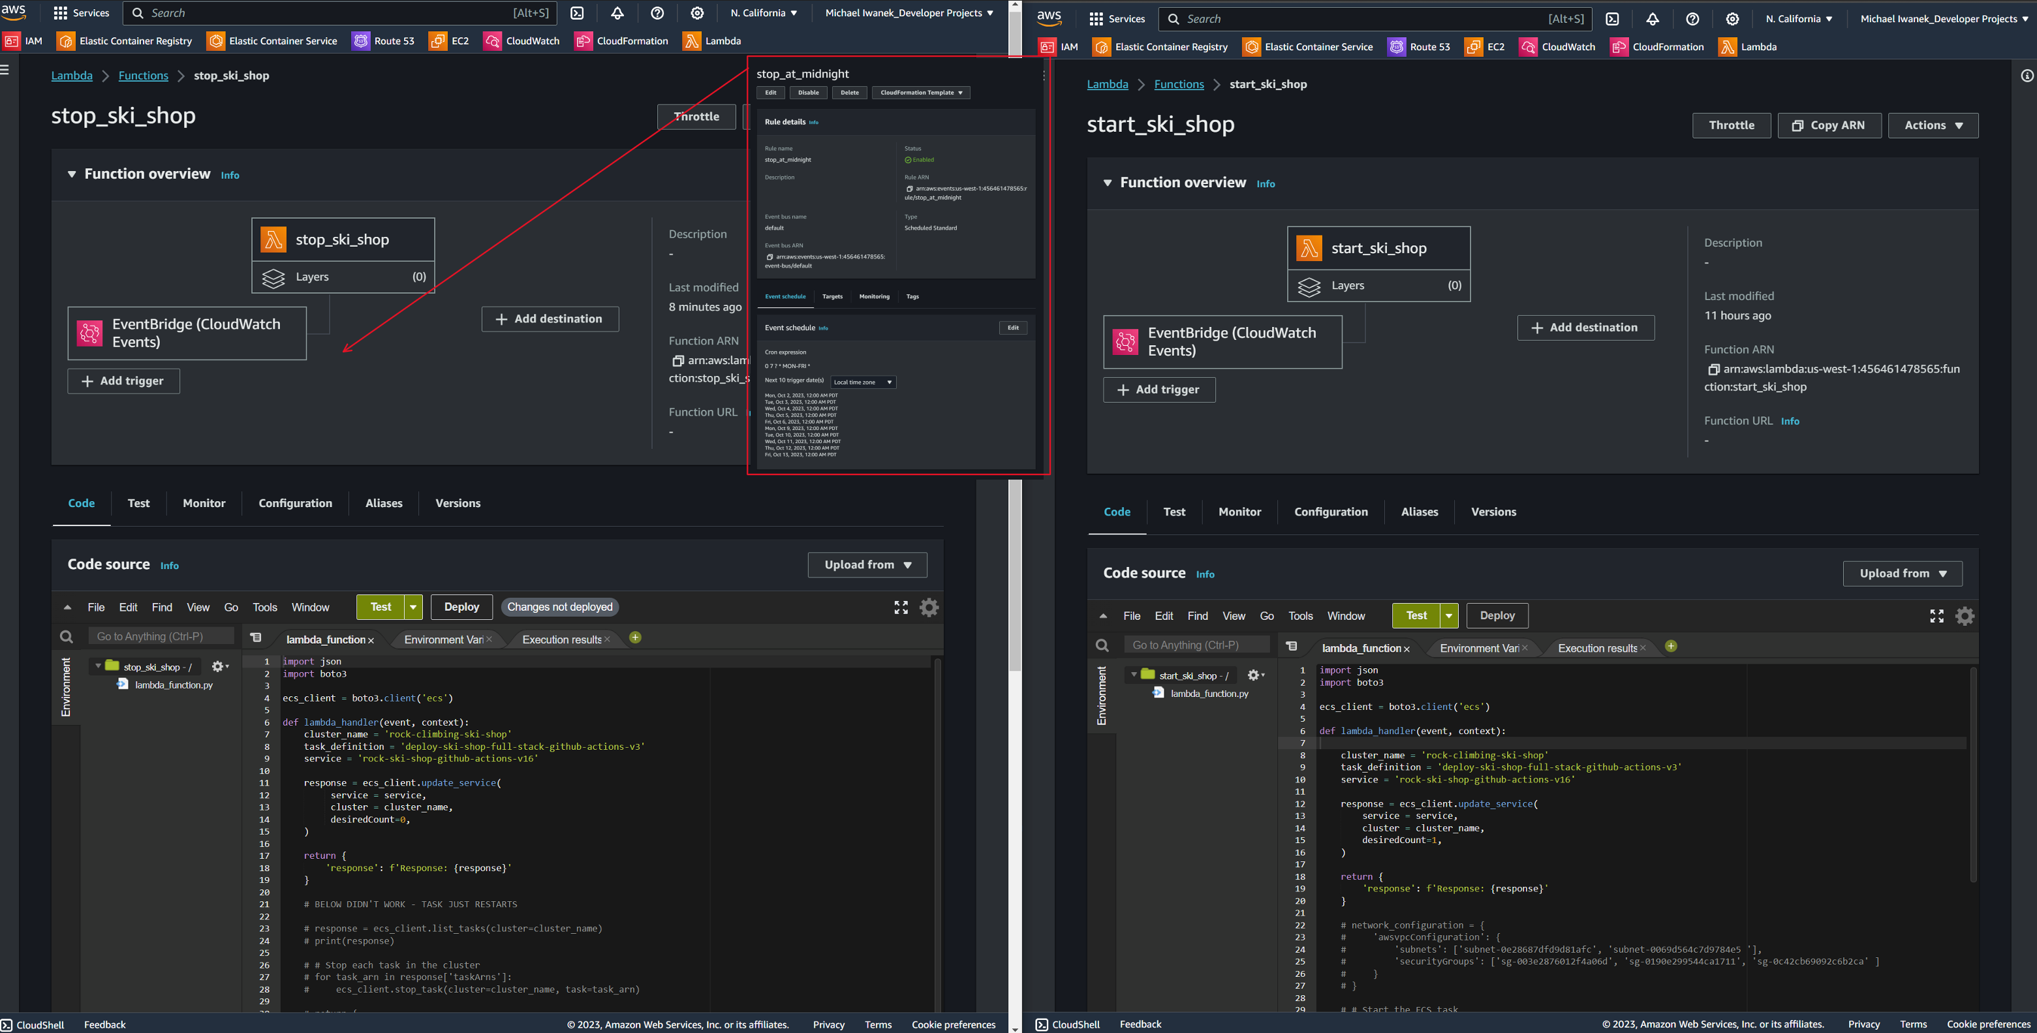Toggle Environment side panel in stop_ski_shop editor
Viewport: 2037px width, 1033px height.
coord(66,687)
